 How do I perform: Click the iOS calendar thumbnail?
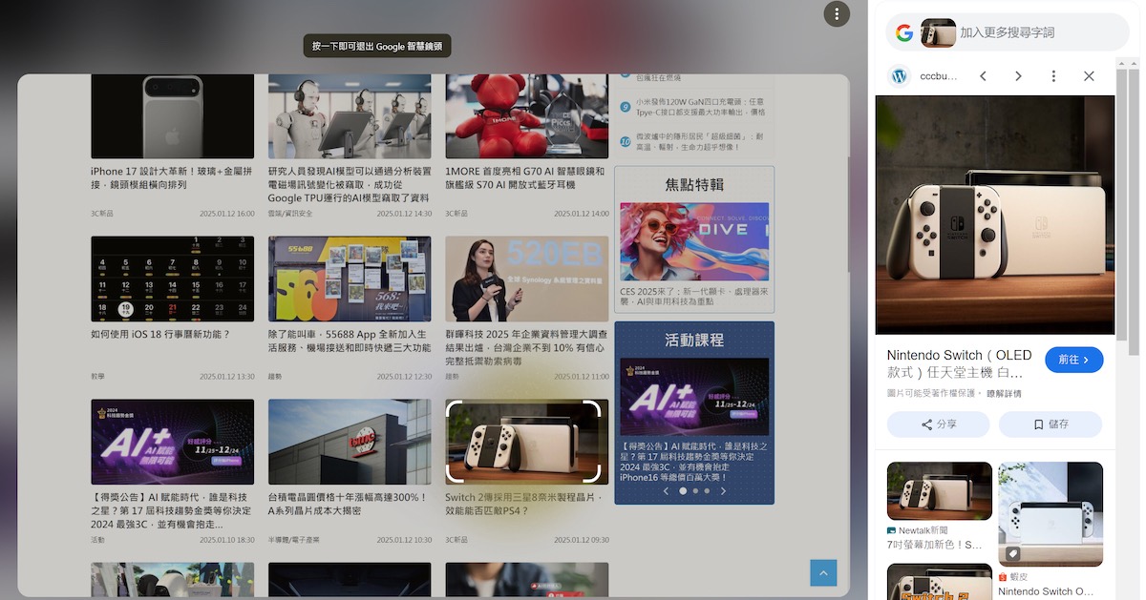point(172,279)
